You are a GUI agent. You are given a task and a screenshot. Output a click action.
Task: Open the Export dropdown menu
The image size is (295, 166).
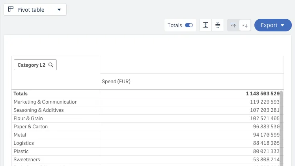(273, 25)
